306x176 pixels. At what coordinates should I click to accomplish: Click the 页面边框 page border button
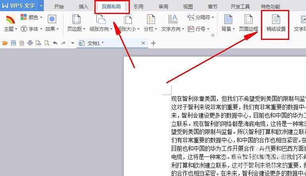coord(249,23)
